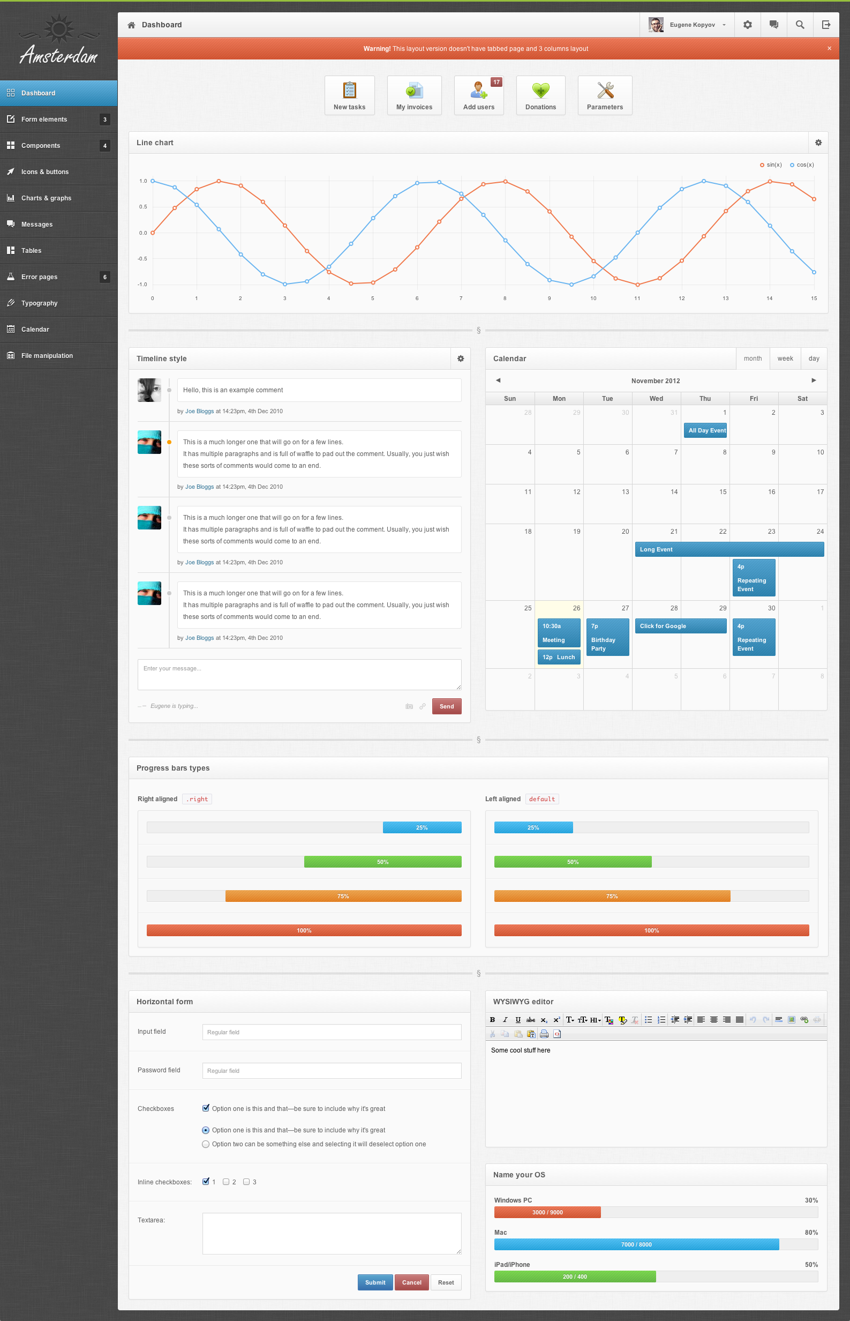Toggle strikethrough in the WYSIWYG editor
850x1321 pixels.
tap(530, 1020)
